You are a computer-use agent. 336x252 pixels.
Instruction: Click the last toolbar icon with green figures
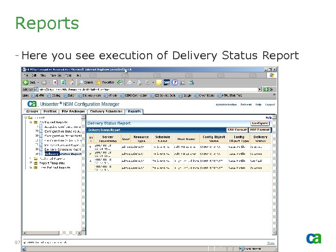pyautogui.click(x=191, y=82)
